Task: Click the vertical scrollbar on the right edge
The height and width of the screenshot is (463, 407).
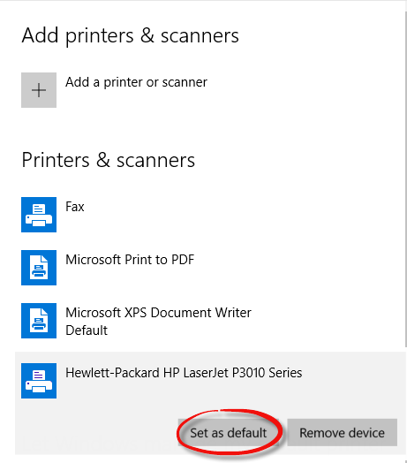Action: 406,178
